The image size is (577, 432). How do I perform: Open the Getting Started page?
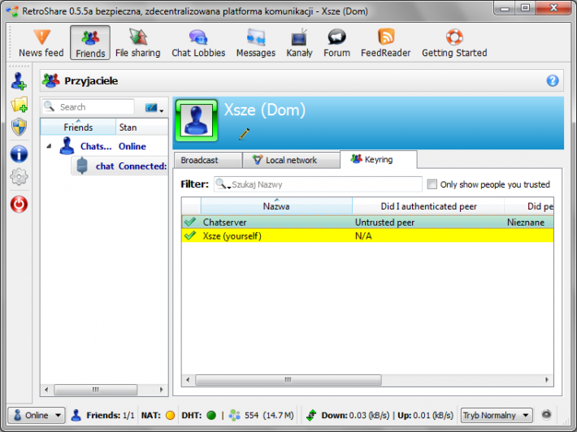tap(454, 43)
